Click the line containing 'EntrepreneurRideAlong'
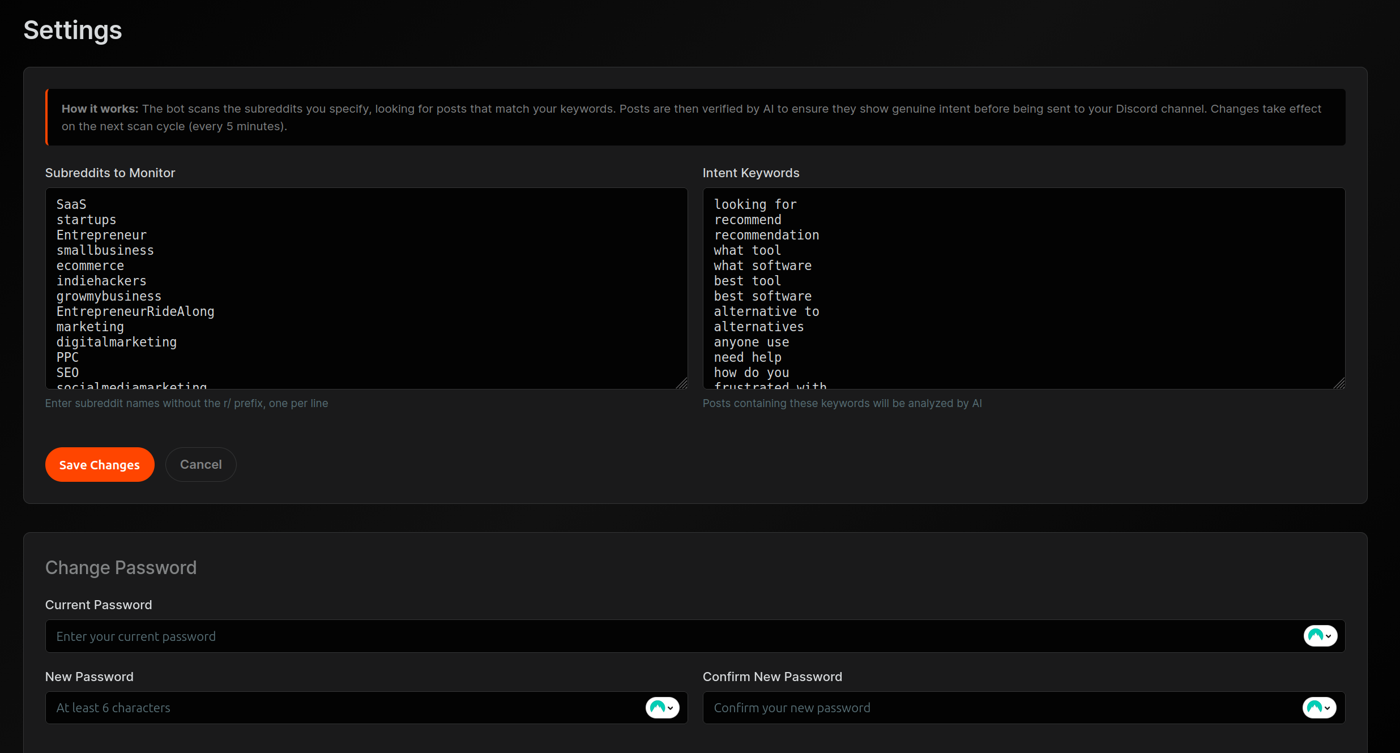The width and height of the screenshot is (1400, 753). point(135,311)
